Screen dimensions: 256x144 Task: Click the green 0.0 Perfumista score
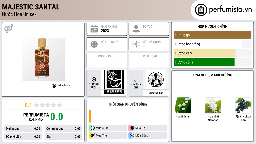click(57, 117)
